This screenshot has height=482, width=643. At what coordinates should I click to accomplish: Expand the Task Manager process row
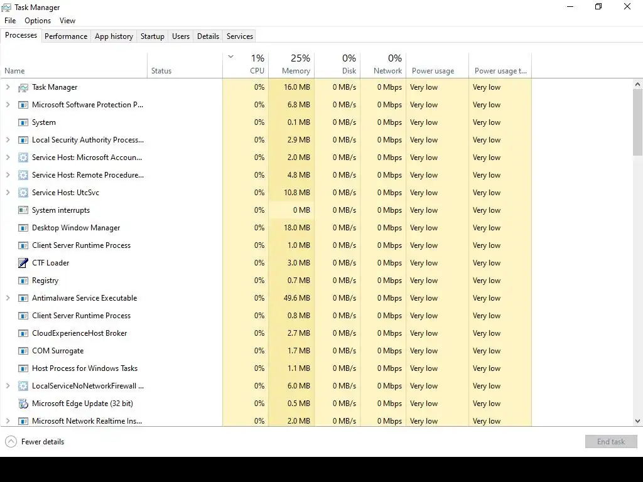(8, 87)
